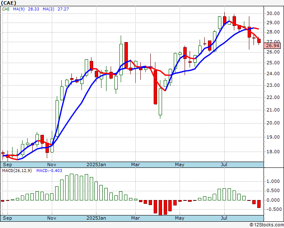This screenshot has width=284, height=228.
Task: Click the Nov label on price chart axis
Action: click(x=52, y=165)
